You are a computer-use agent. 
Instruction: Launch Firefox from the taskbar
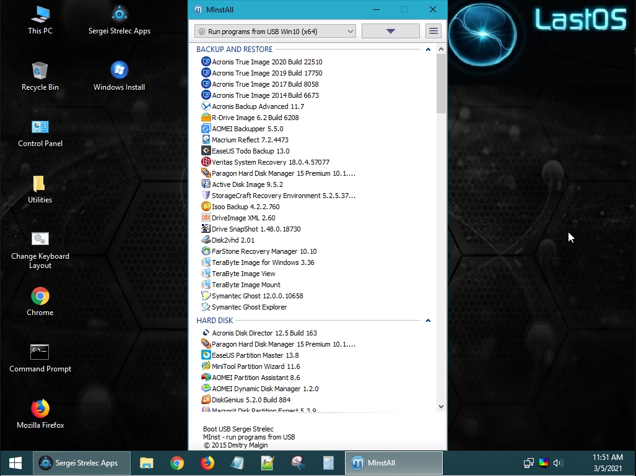point(207,463)
